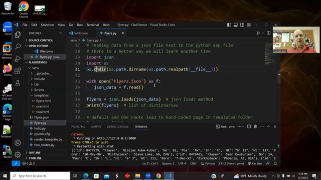Open Google Chrome from the taskbar

(x=158, y=175)
